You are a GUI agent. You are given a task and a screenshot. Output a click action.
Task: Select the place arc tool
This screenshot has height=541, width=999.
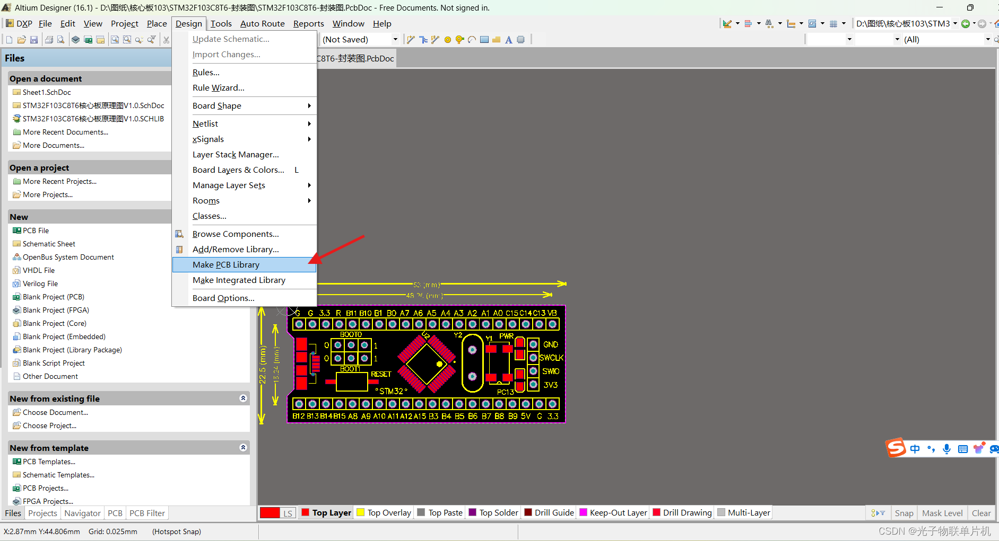472,40
